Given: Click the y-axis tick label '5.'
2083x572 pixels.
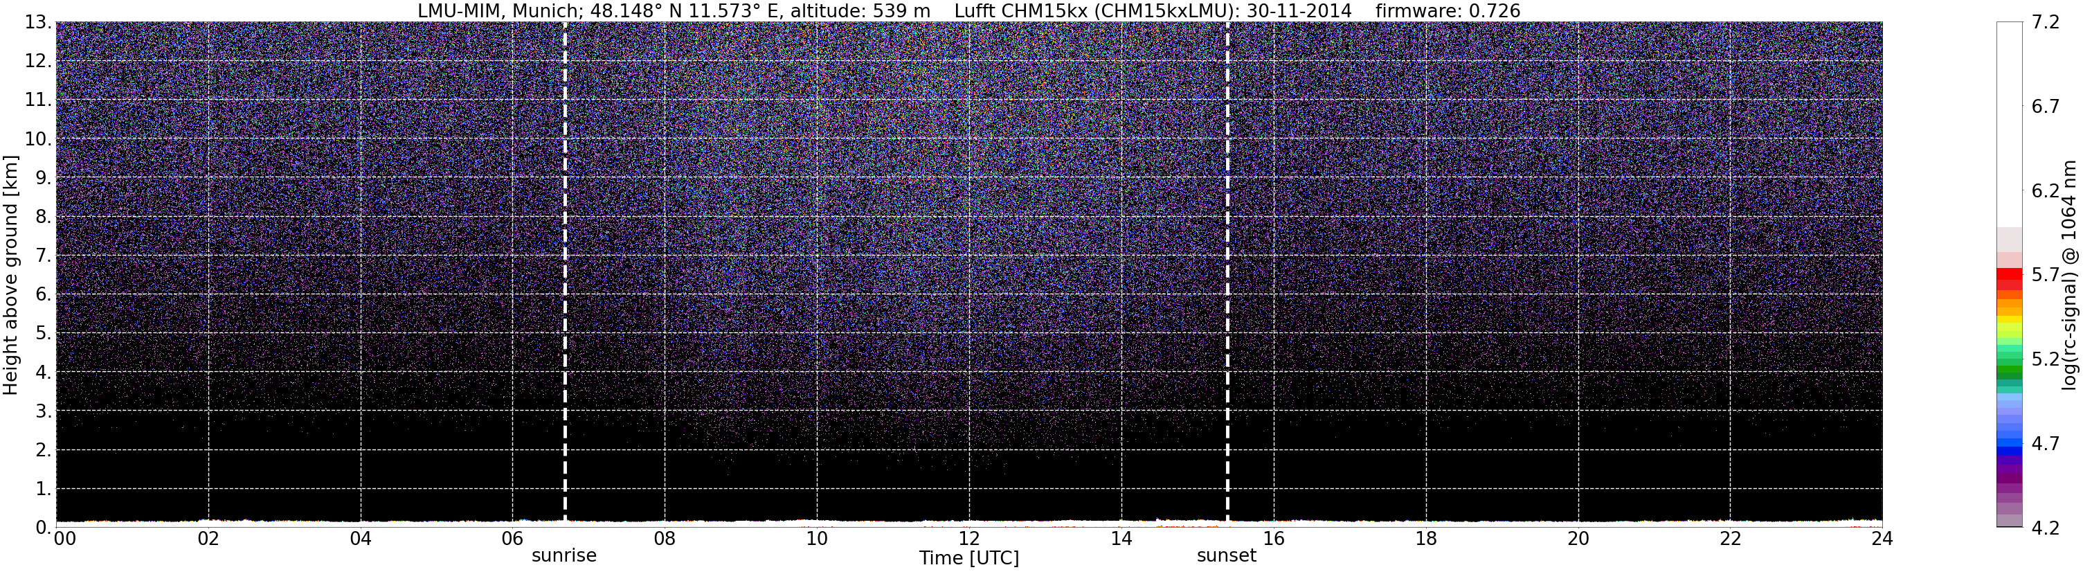Looking at the screenshot, I should coord(44,333).
